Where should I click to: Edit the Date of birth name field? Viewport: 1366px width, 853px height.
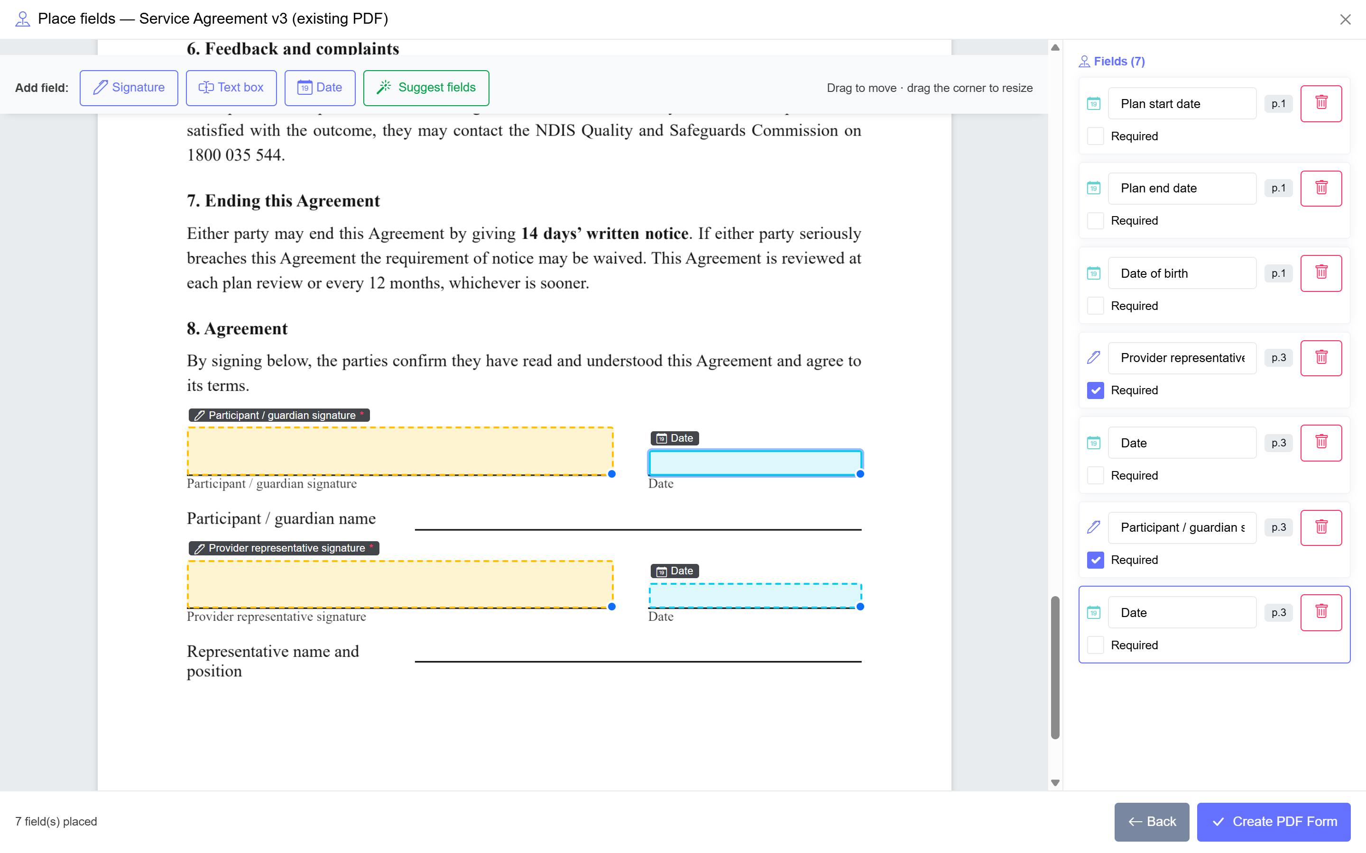click(1182, 273)
